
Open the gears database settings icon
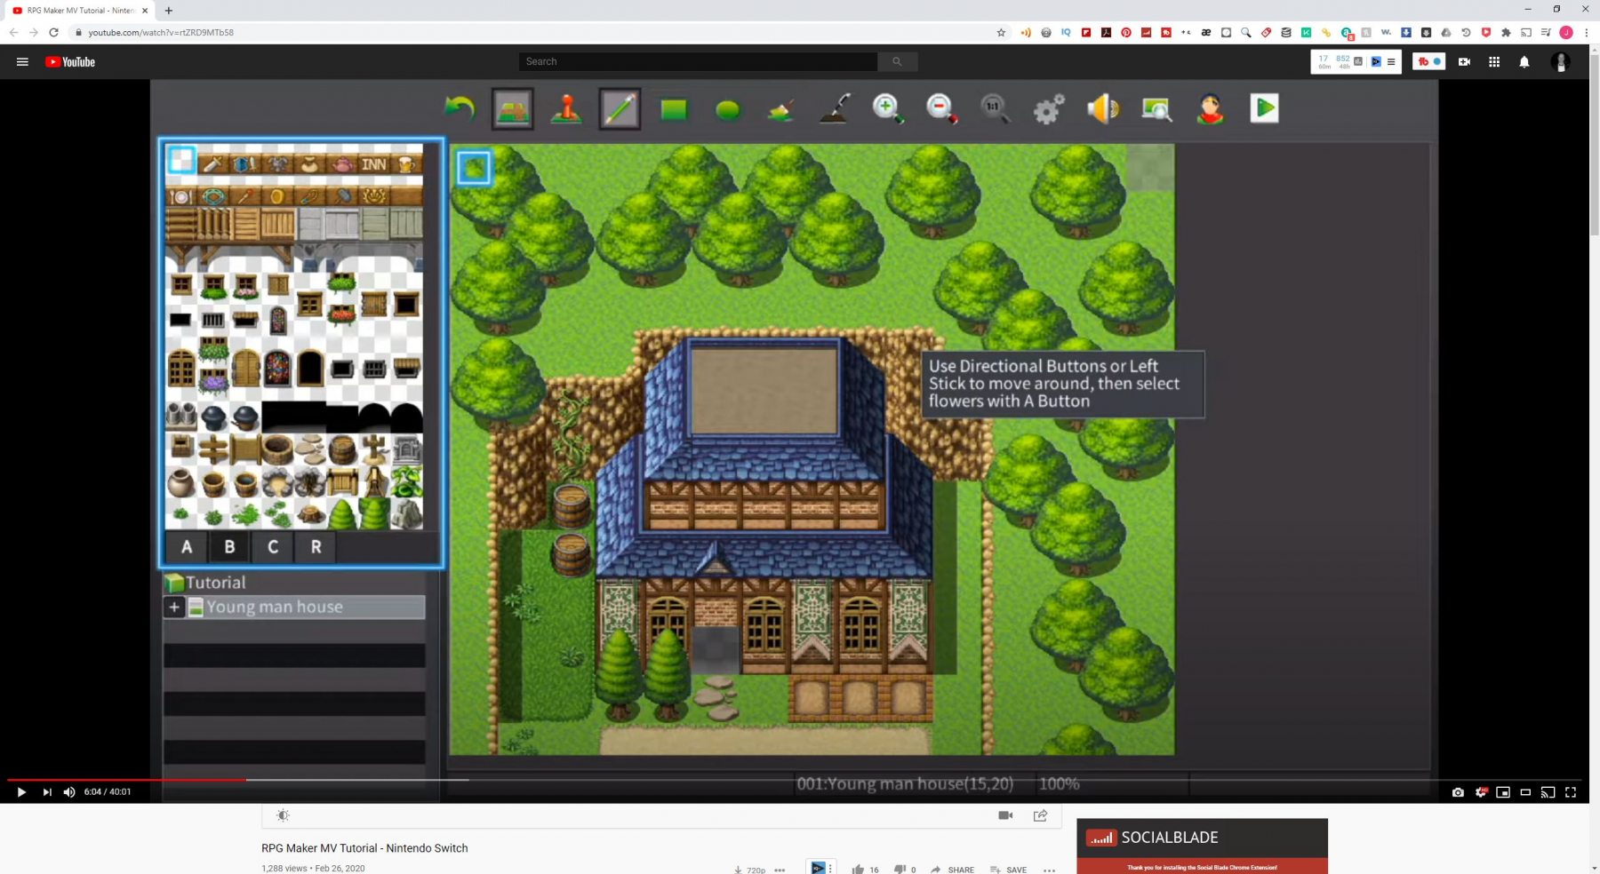pos(1049,109)
